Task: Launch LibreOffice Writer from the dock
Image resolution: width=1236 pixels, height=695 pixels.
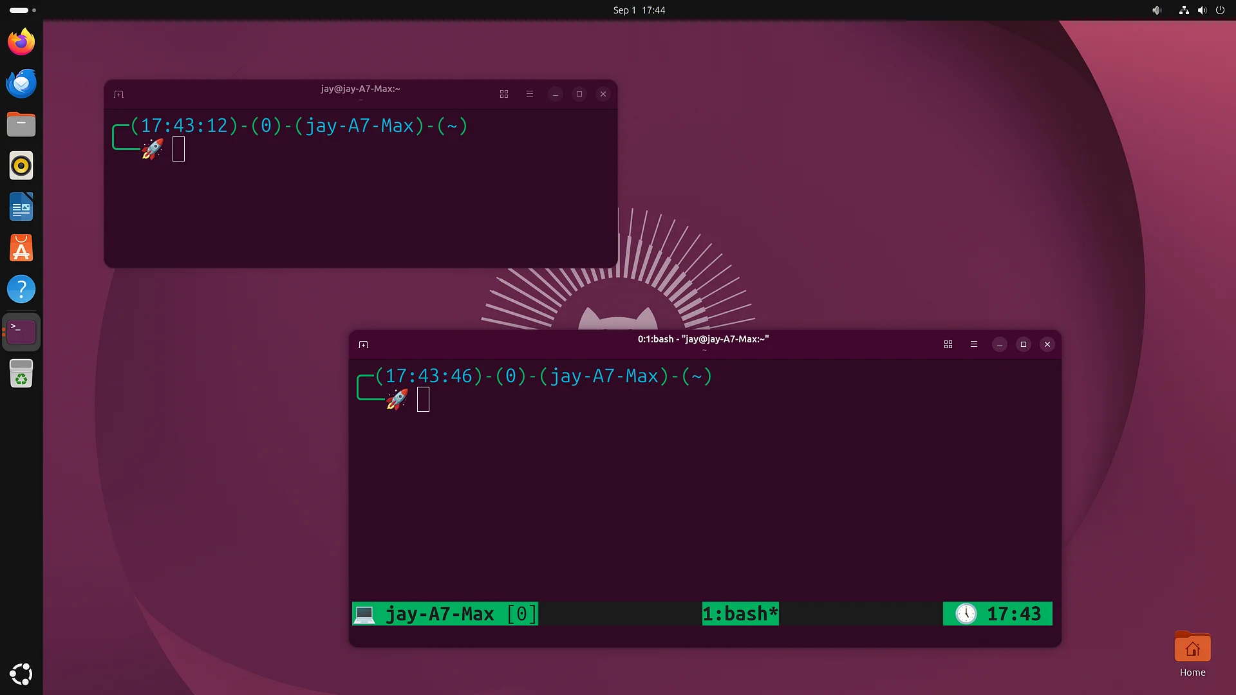Action: (x=21, y=207)
